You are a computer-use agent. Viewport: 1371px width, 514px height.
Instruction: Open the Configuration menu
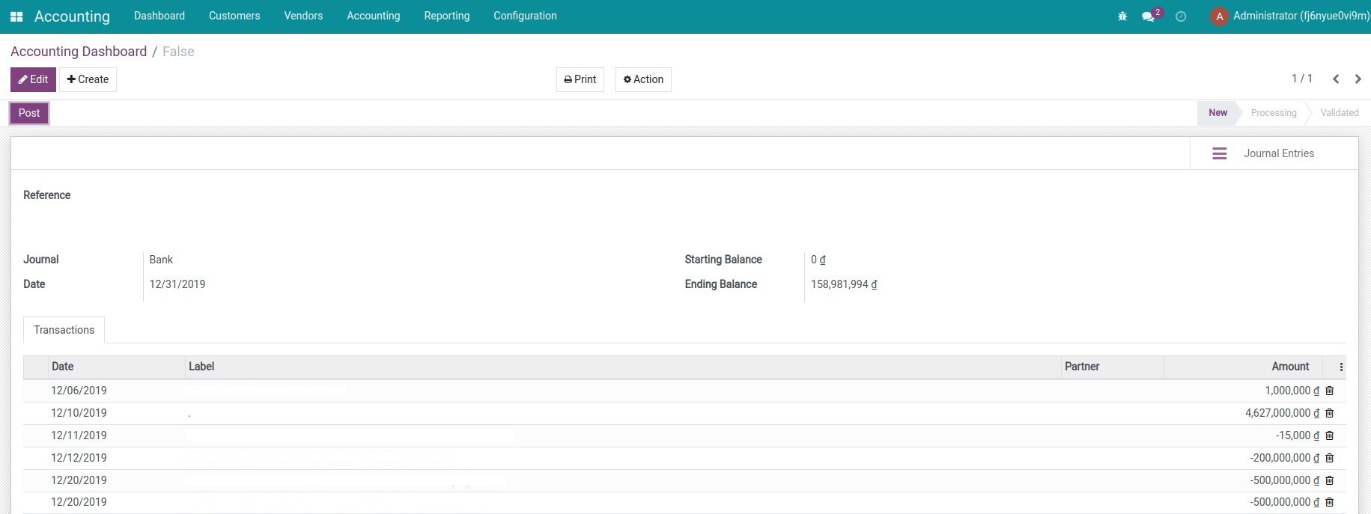tap(525, 16)
